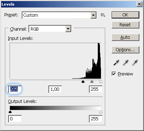Click the output levels field showing 0
This screenshot has width=144, height=131.
[15, 119]
